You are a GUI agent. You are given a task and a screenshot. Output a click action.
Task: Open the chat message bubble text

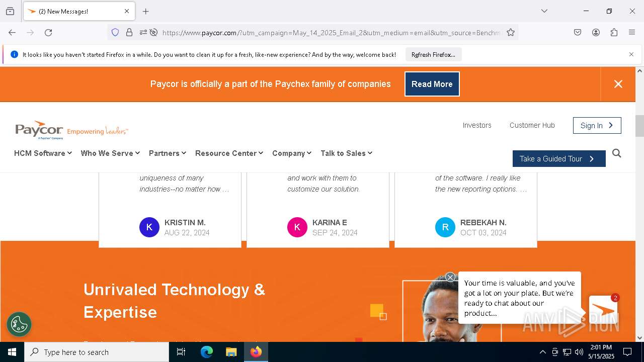tap(520, 298)
